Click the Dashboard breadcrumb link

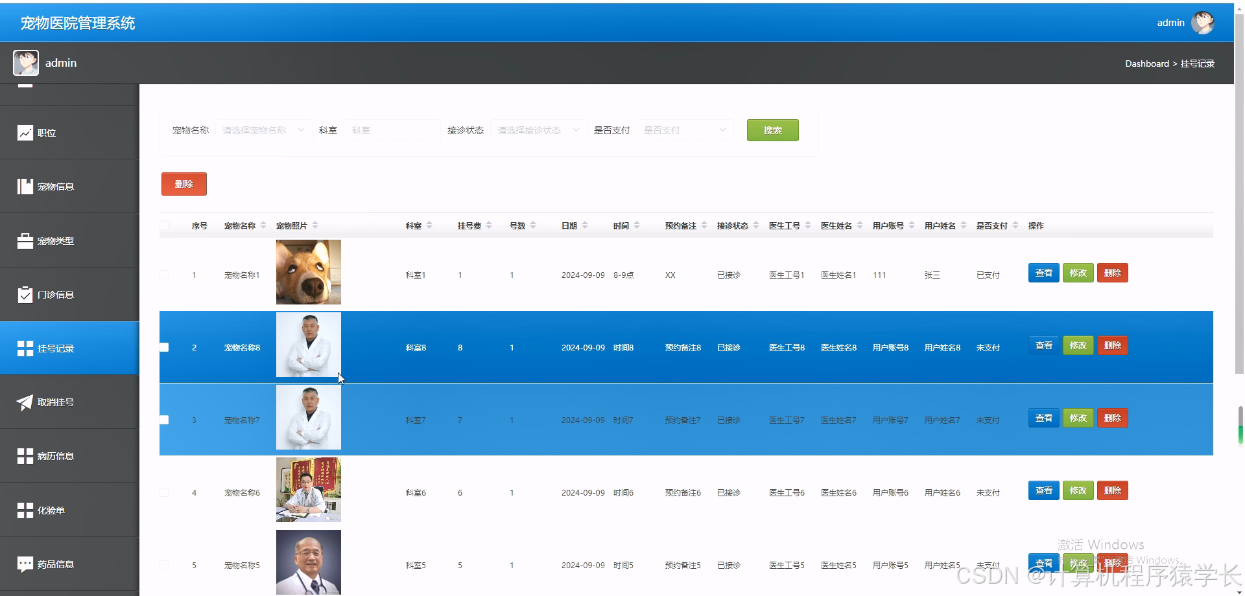pyautogui.click(x=1147, y=63)
